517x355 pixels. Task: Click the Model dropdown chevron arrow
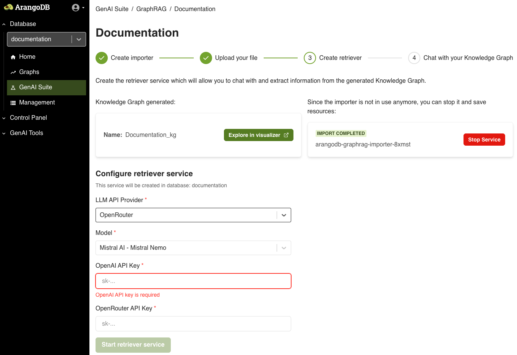(x=284, y=248)
